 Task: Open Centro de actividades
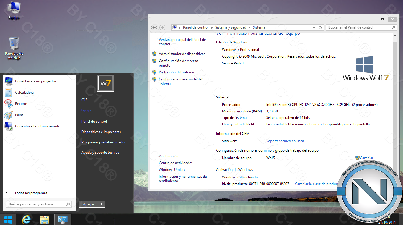[176, 163]
